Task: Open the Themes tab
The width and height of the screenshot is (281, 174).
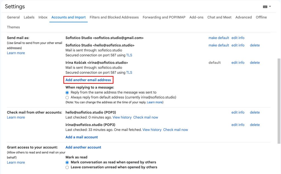Action: (x=13, y=27)
